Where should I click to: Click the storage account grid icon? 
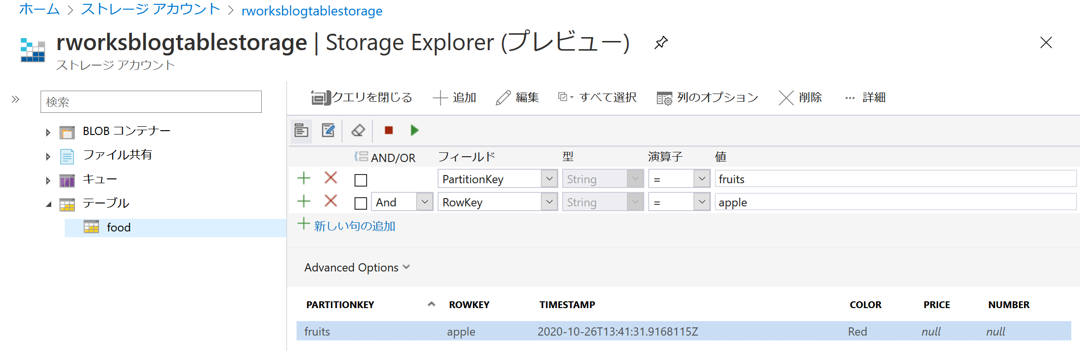33,50
